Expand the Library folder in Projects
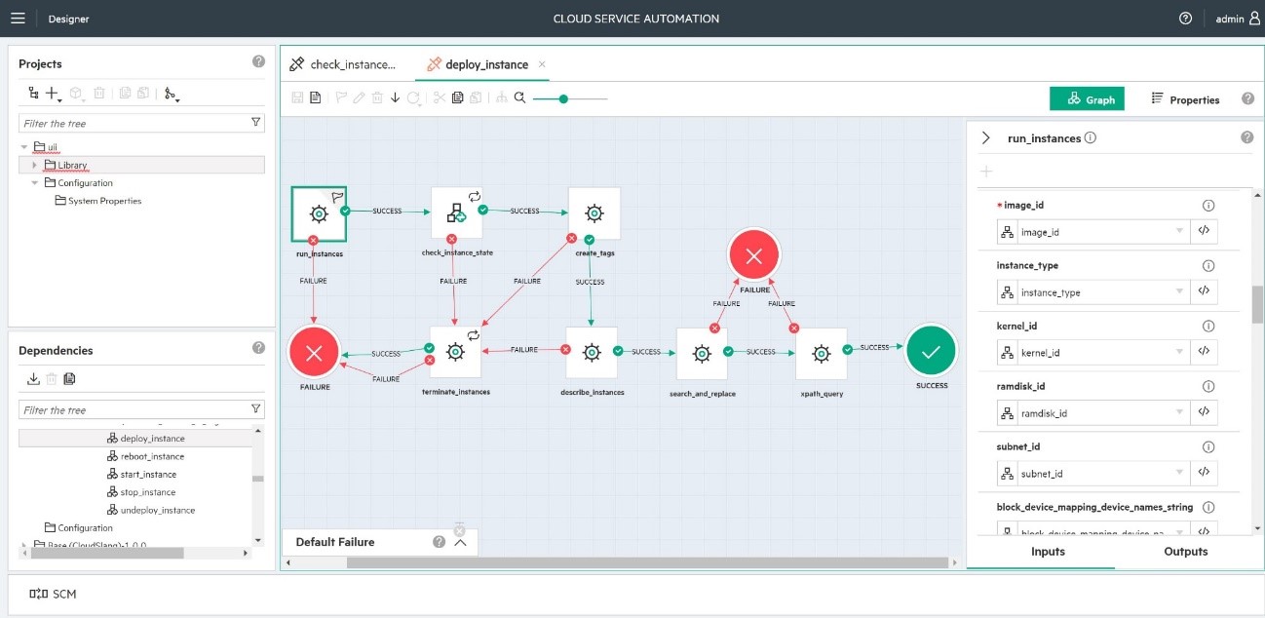The image size is (1265, 618). (35, 166)
